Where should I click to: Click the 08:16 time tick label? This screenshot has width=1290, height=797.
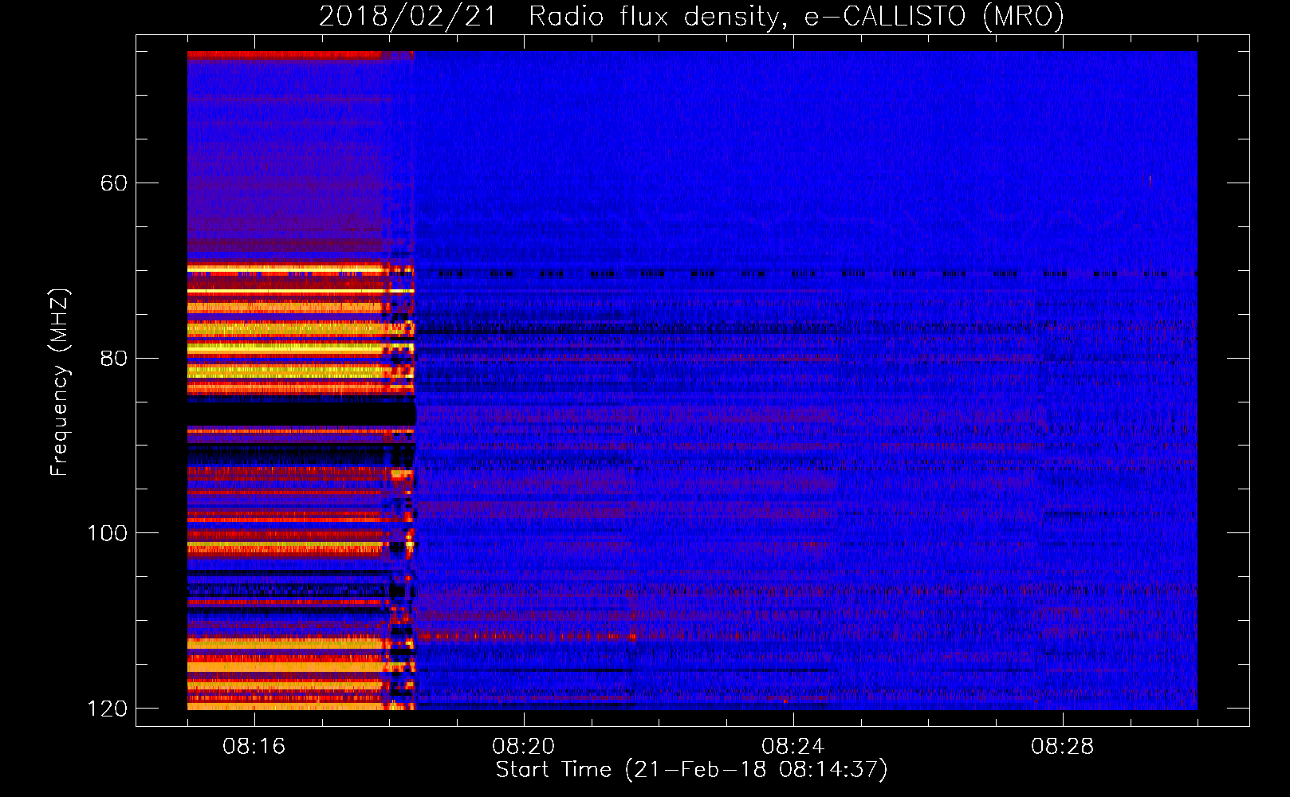click(254, 747)
